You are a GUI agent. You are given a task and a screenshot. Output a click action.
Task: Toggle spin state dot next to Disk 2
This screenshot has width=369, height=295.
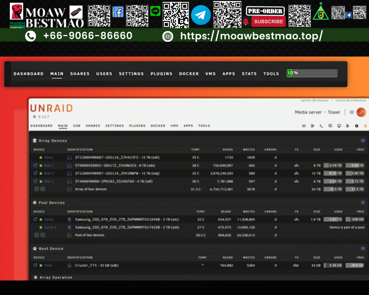pyautogui.click(x=41, y=173)
